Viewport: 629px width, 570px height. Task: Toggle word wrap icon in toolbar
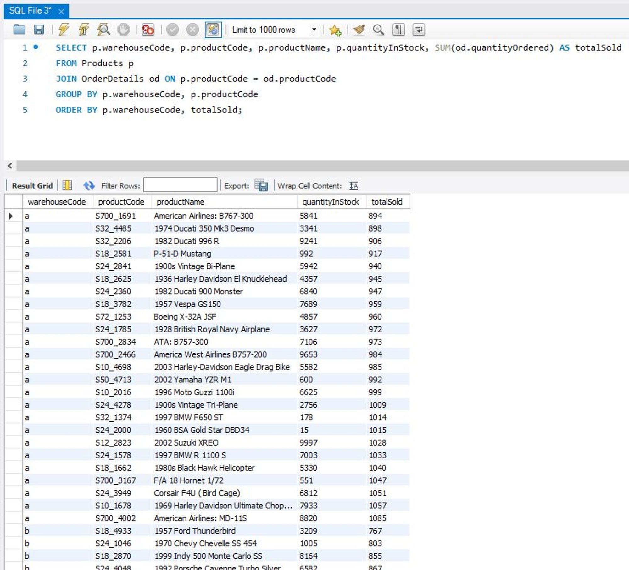[x=419, y=30]
